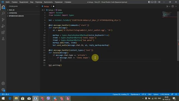The height and width of the screenshot is (101, 179).
Task: Change the UTF-8 encoding in status bar
Action: pos(144,94)
